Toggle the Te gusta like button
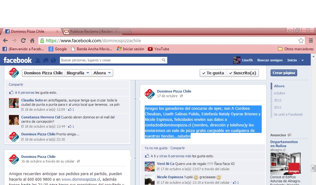 coord(213,73)
